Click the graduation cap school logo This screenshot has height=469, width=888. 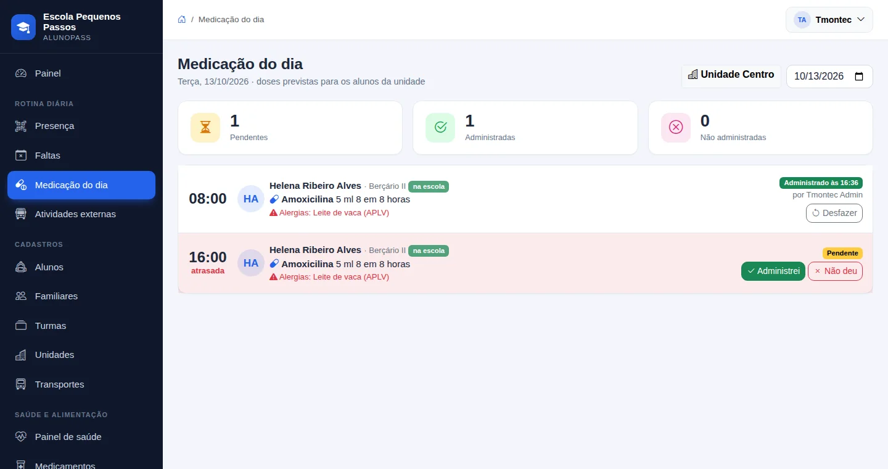point(23,27)
